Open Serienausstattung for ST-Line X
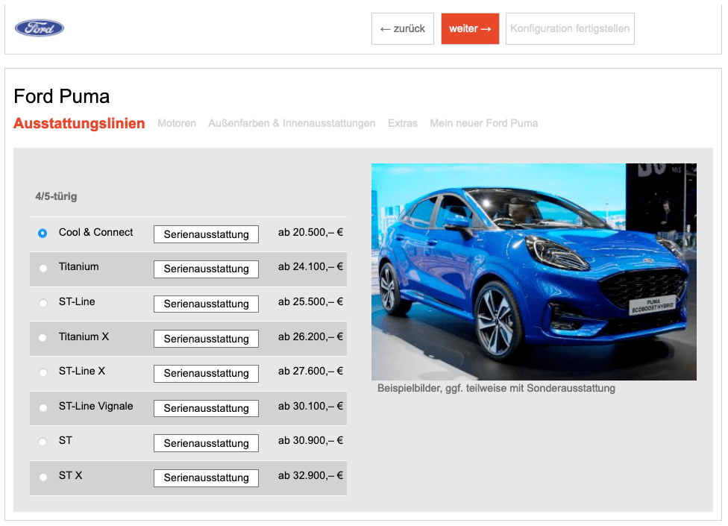The image size is (728, 526). click(x=206, y=373)
